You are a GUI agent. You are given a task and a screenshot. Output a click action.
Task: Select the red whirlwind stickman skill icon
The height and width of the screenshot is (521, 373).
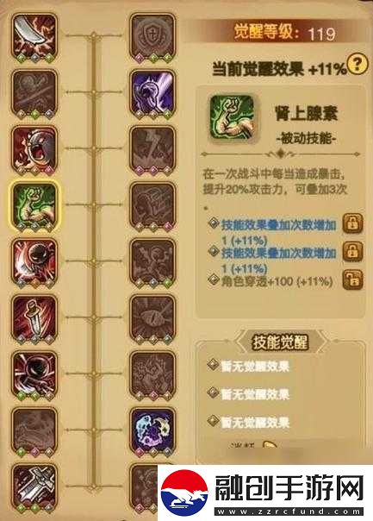[x=34, y=262]
